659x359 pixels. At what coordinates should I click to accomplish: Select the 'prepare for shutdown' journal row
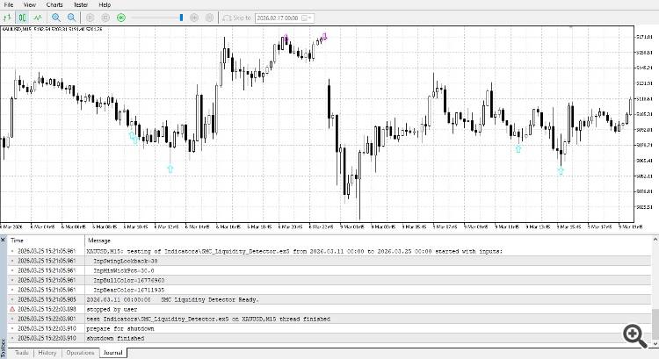pyautogui.click(x=329, y=328)
